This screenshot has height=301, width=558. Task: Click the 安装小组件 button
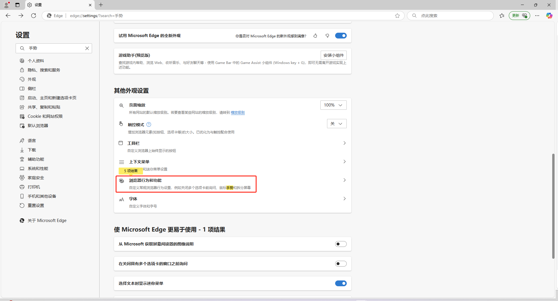333,55
